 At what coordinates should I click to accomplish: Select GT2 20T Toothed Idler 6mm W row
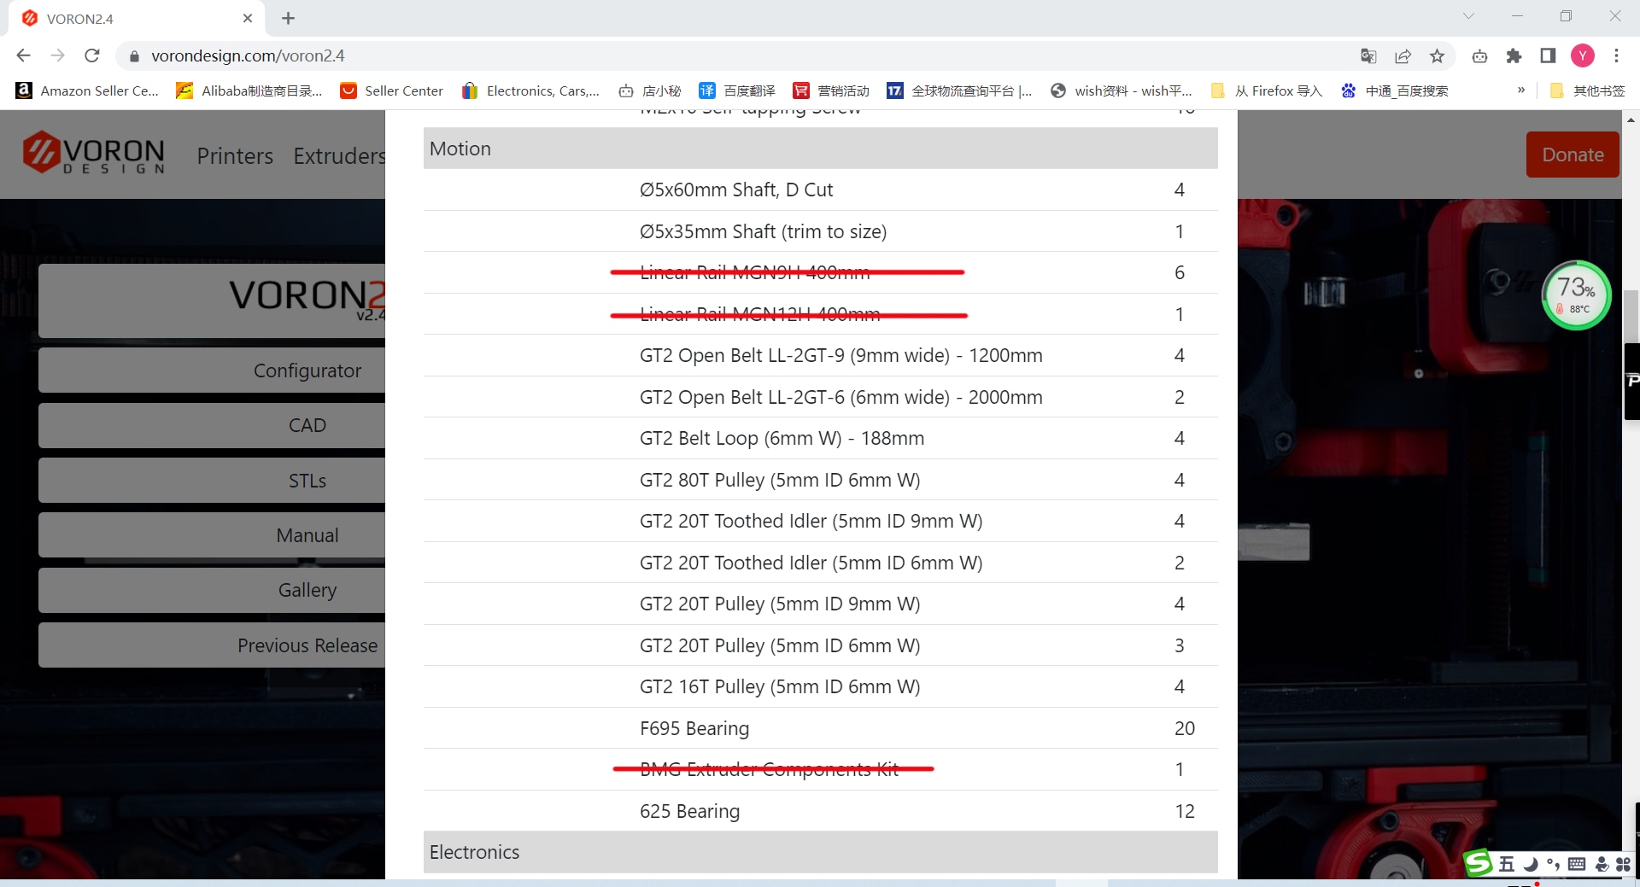pos(820,563)
